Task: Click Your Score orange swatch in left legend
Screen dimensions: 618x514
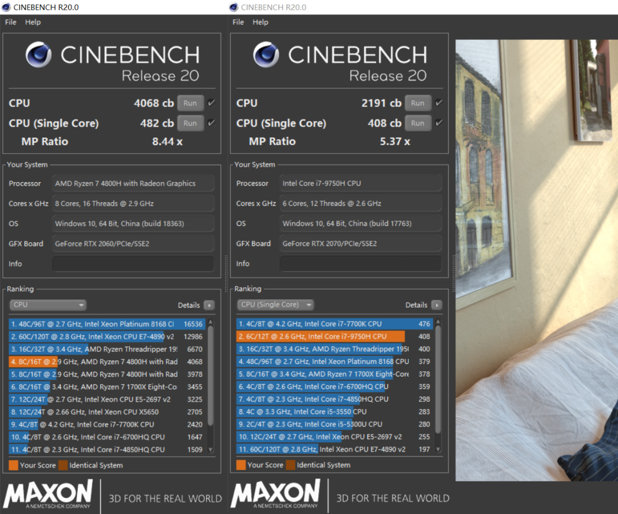Action: (13, 465)
